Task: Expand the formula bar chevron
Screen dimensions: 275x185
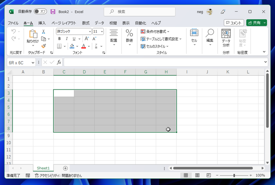Action: [266, 62]
